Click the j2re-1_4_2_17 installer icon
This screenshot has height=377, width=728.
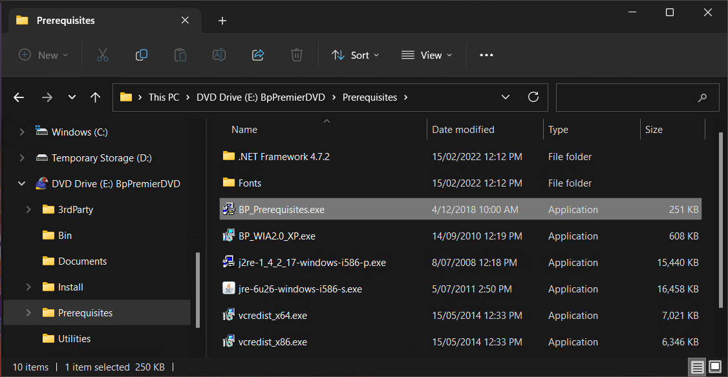click(228, 262)
